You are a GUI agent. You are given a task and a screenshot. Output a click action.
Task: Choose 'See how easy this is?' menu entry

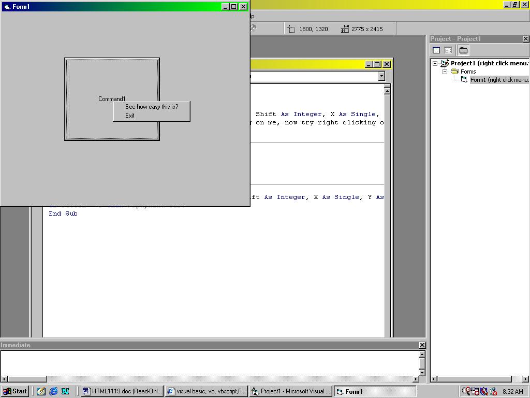pos(152,107)
